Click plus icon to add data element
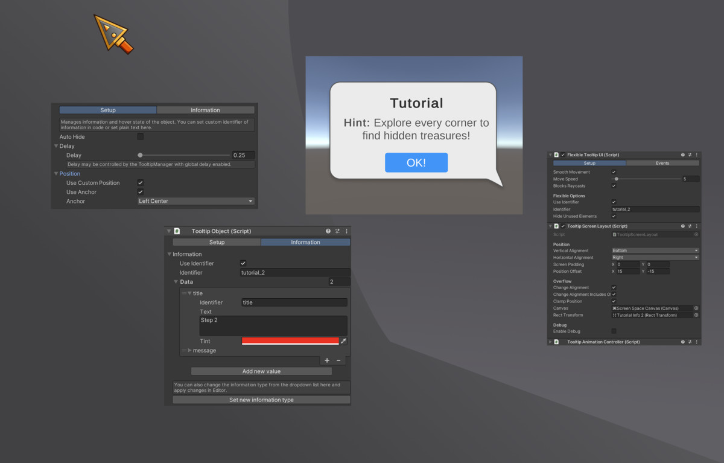This screenshot has height=463, width=724. [327, 360]
